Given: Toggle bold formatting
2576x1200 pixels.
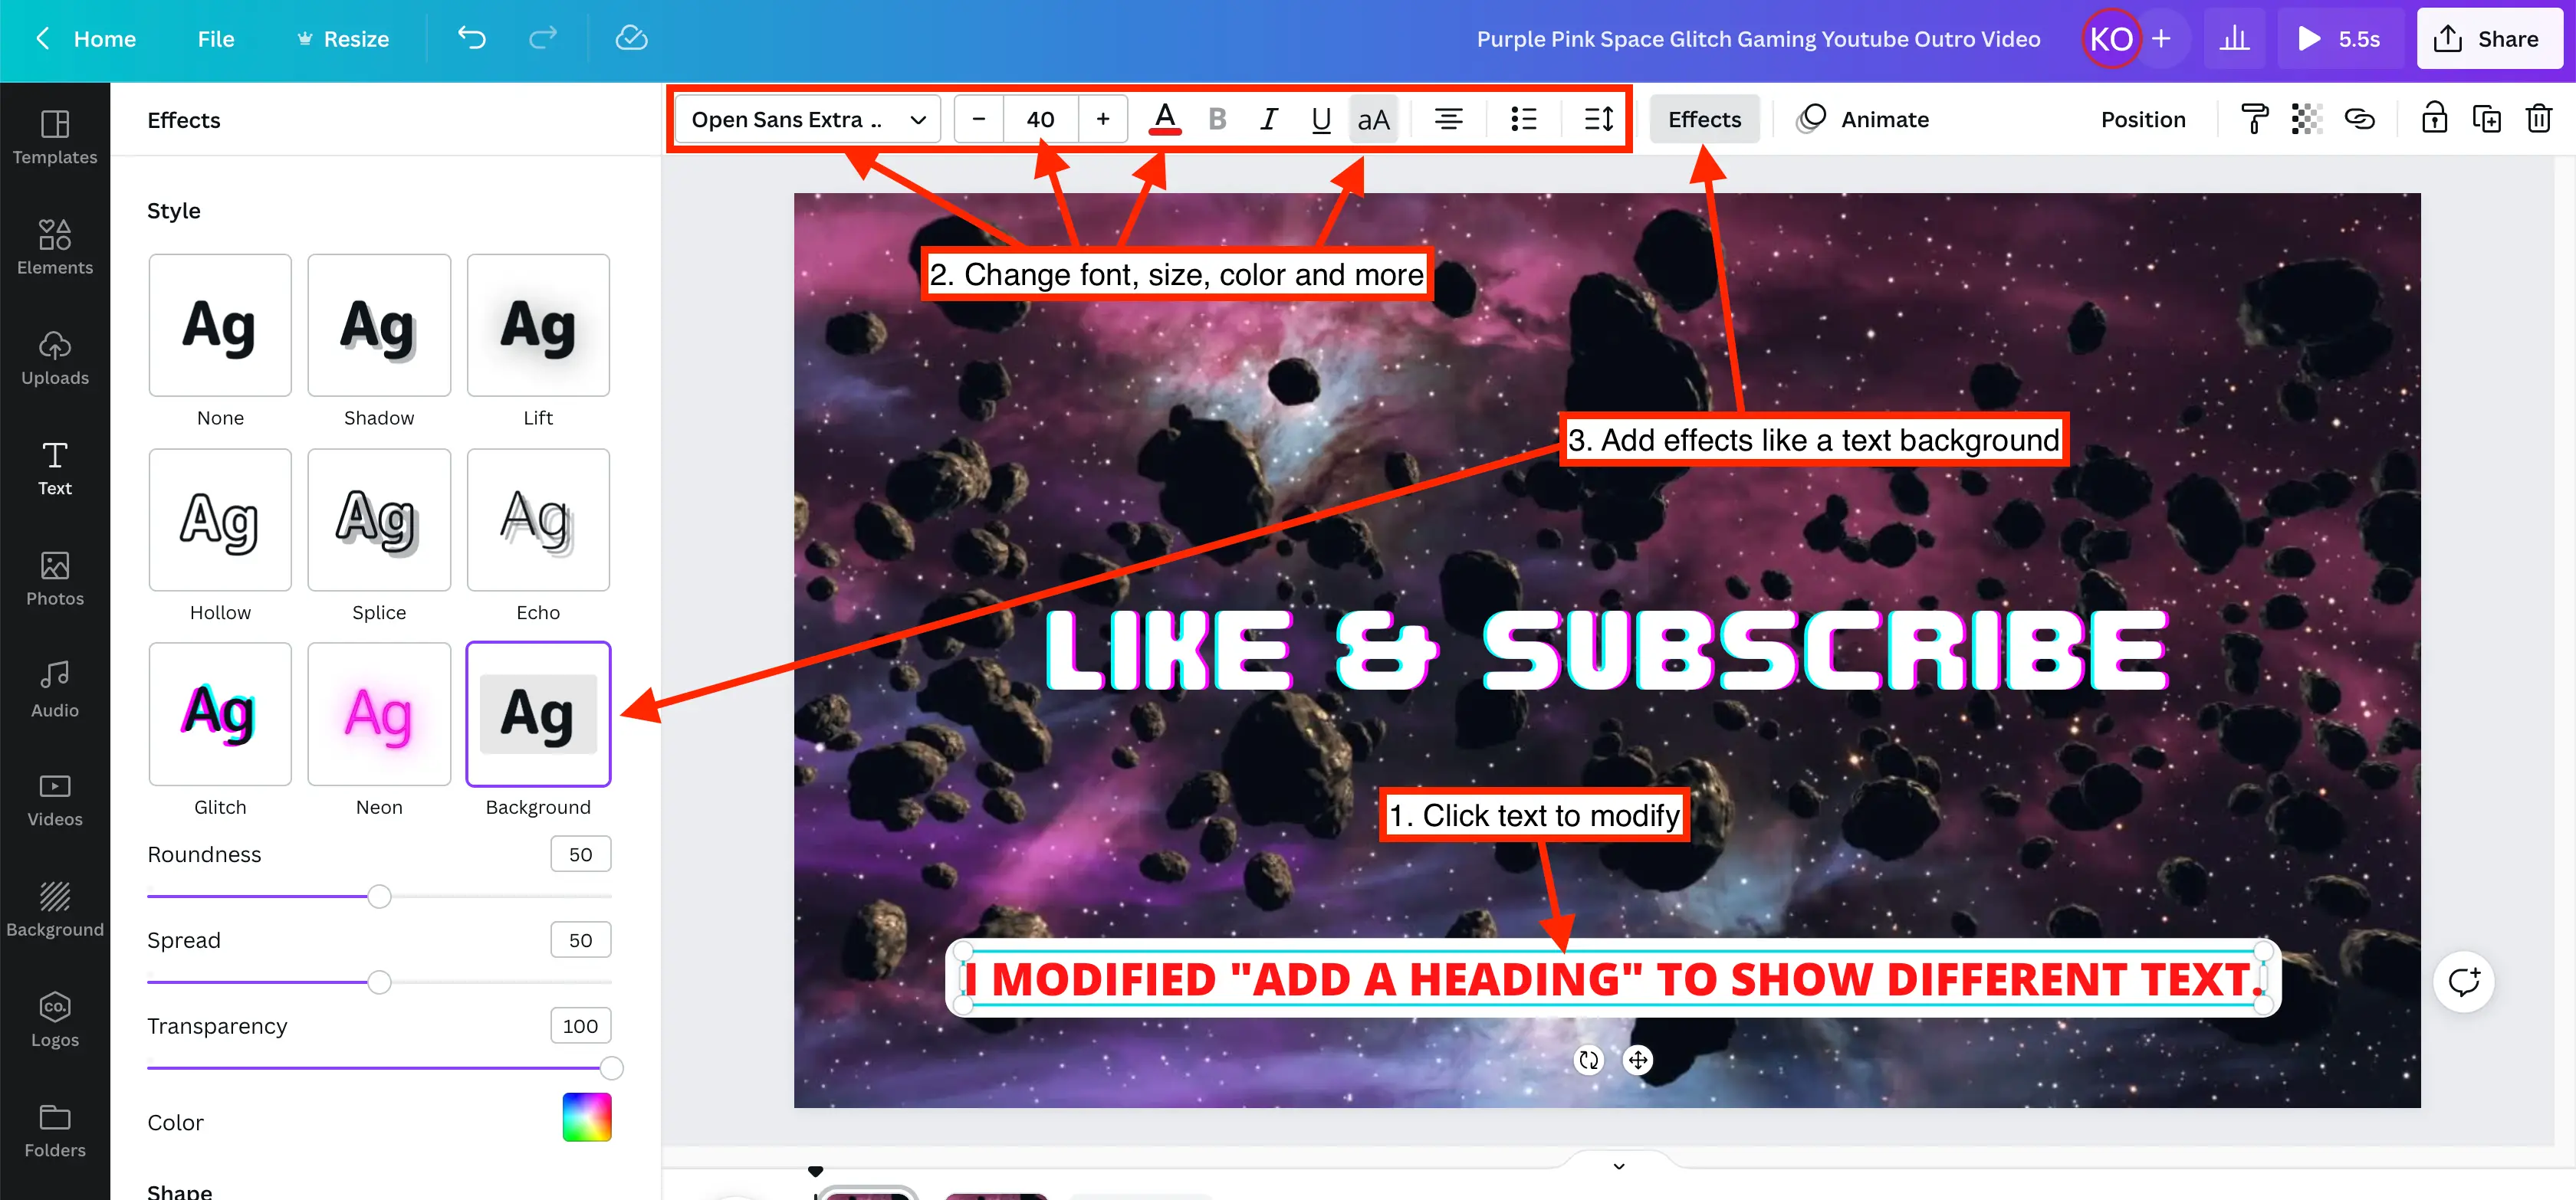Looking at the screenshot, I should click(x=1216, y=119).
